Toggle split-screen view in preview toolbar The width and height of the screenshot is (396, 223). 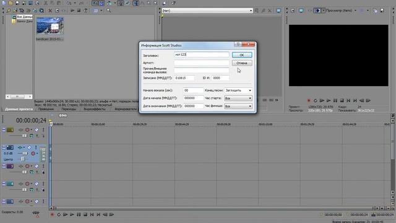[317, 11]
